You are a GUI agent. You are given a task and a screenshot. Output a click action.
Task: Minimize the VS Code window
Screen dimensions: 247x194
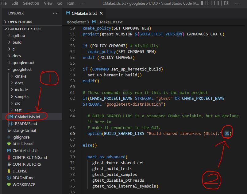[x=237, y=3]
